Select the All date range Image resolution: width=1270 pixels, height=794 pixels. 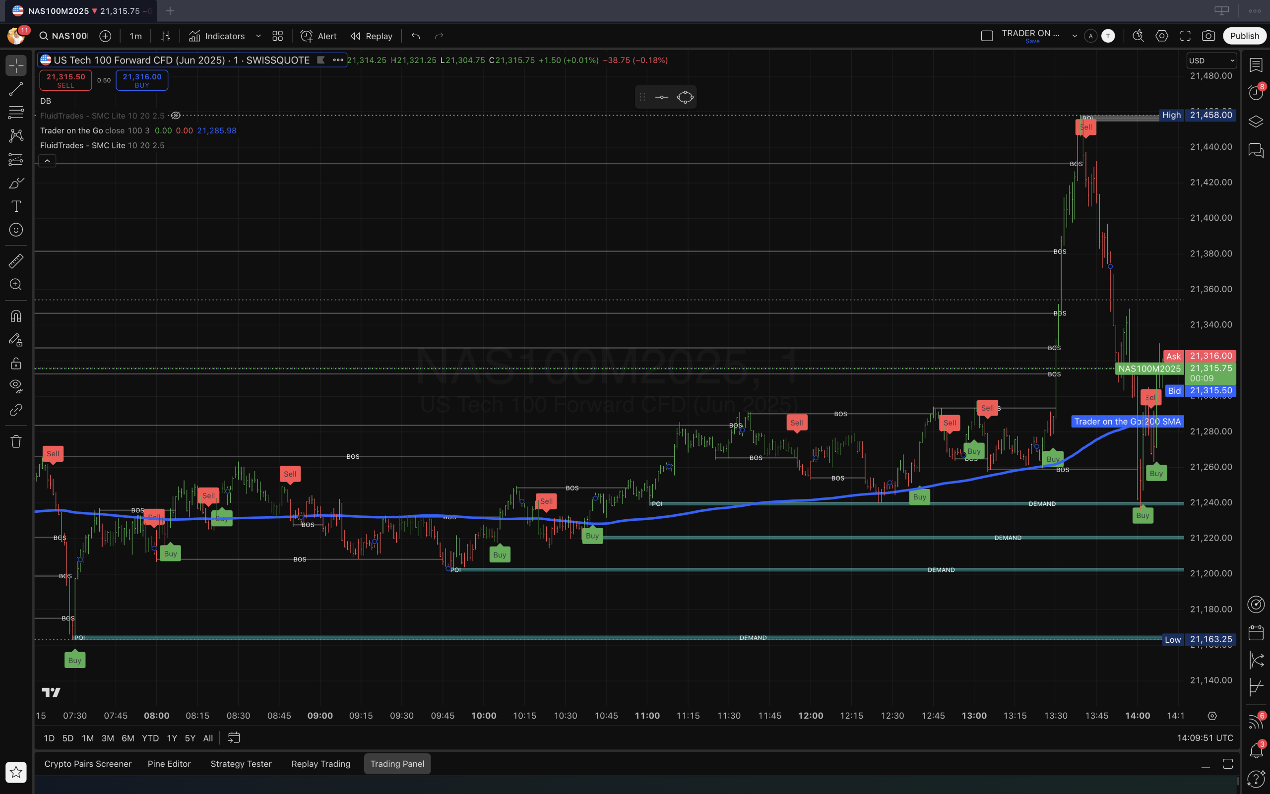(x=208, y=738)
